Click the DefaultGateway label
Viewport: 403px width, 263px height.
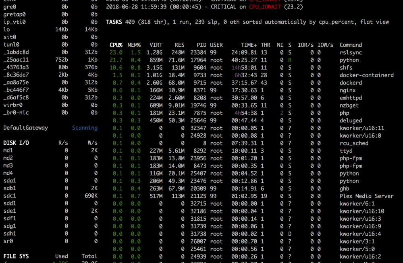click(25, 128)
